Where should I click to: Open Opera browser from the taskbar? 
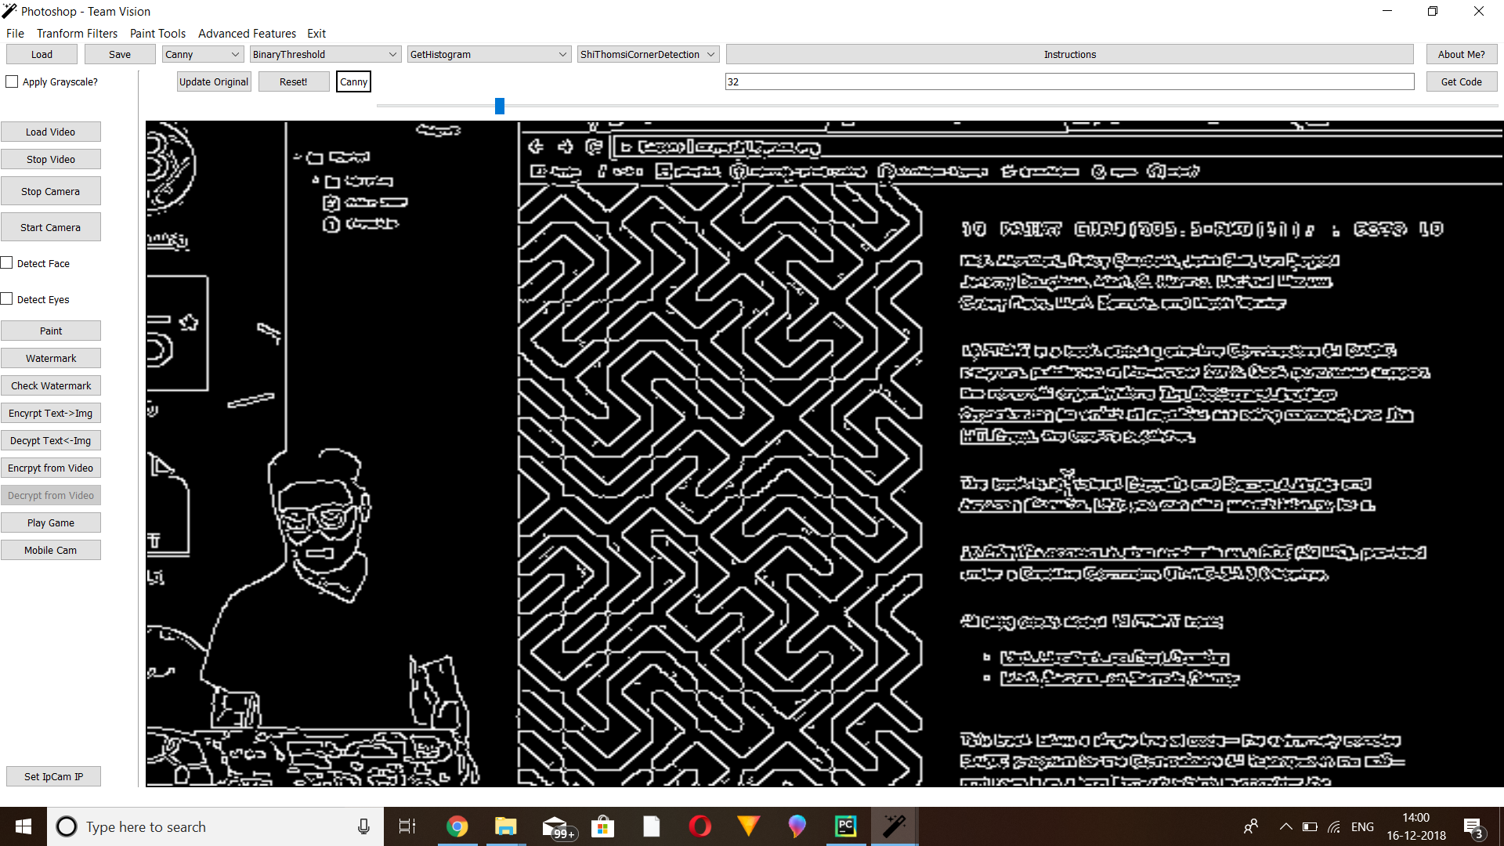tap(700, 826)
